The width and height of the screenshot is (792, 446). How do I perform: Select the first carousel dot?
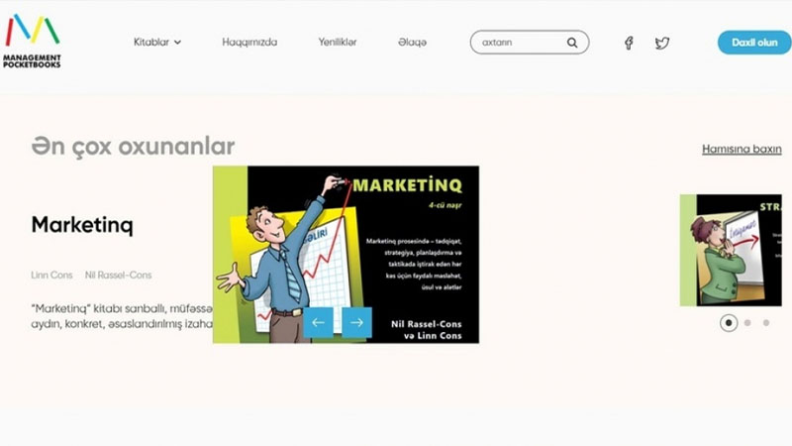tap(729, 323)
